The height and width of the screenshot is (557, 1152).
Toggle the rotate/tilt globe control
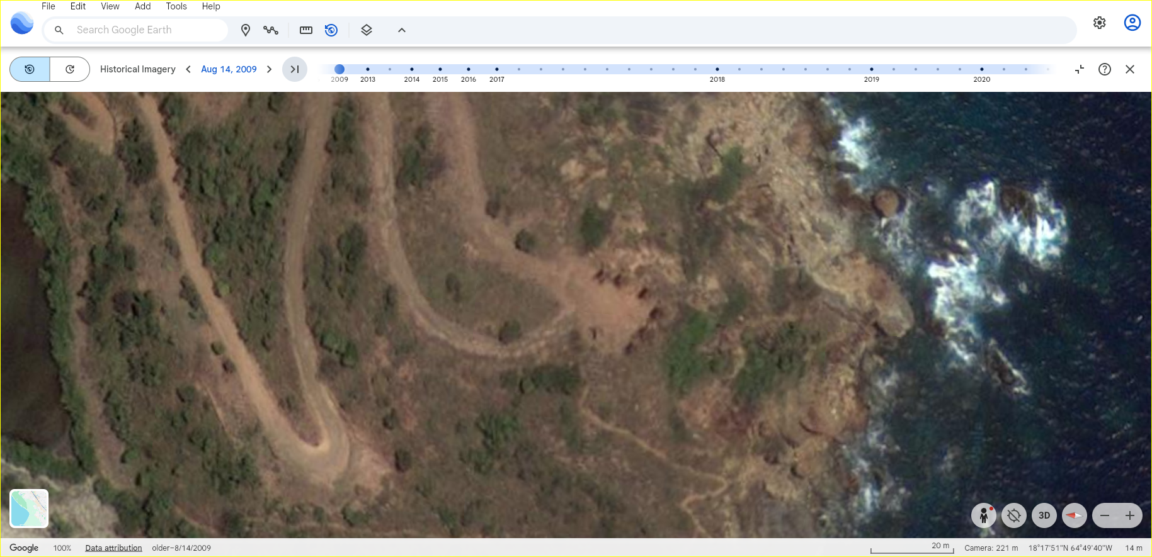pyautogui.click(x=1014, y=515)
